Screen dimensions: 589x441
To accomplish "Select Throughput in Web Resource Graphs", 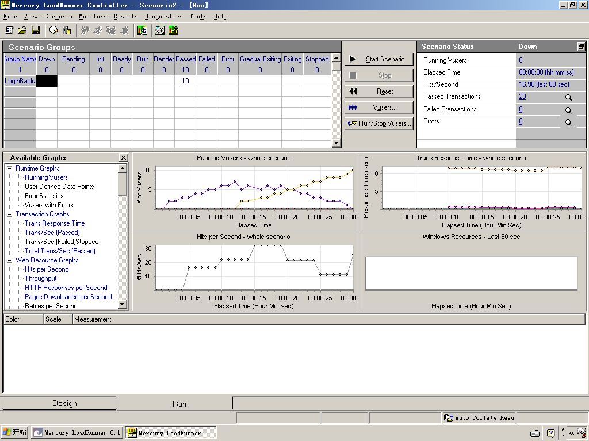I will [41, 278].
